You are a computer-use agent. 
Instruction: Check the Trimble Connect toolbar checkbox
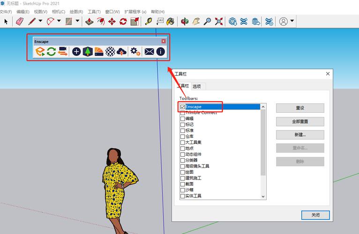pyautogui.click(x=182, y=113)
